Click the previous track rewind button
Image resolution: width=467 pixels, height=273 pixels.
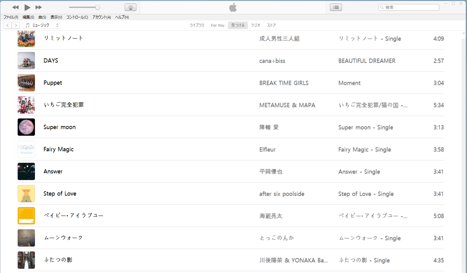pyautogui.click(x=16, y=7)
